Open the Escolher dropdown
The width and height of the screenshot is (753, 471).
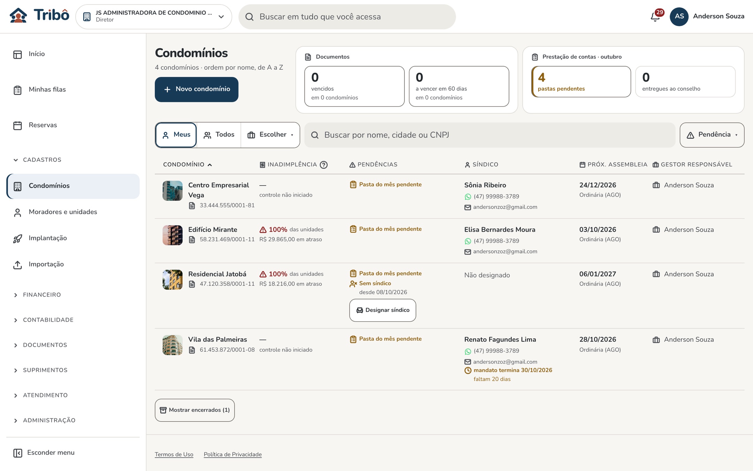(270, 135)
